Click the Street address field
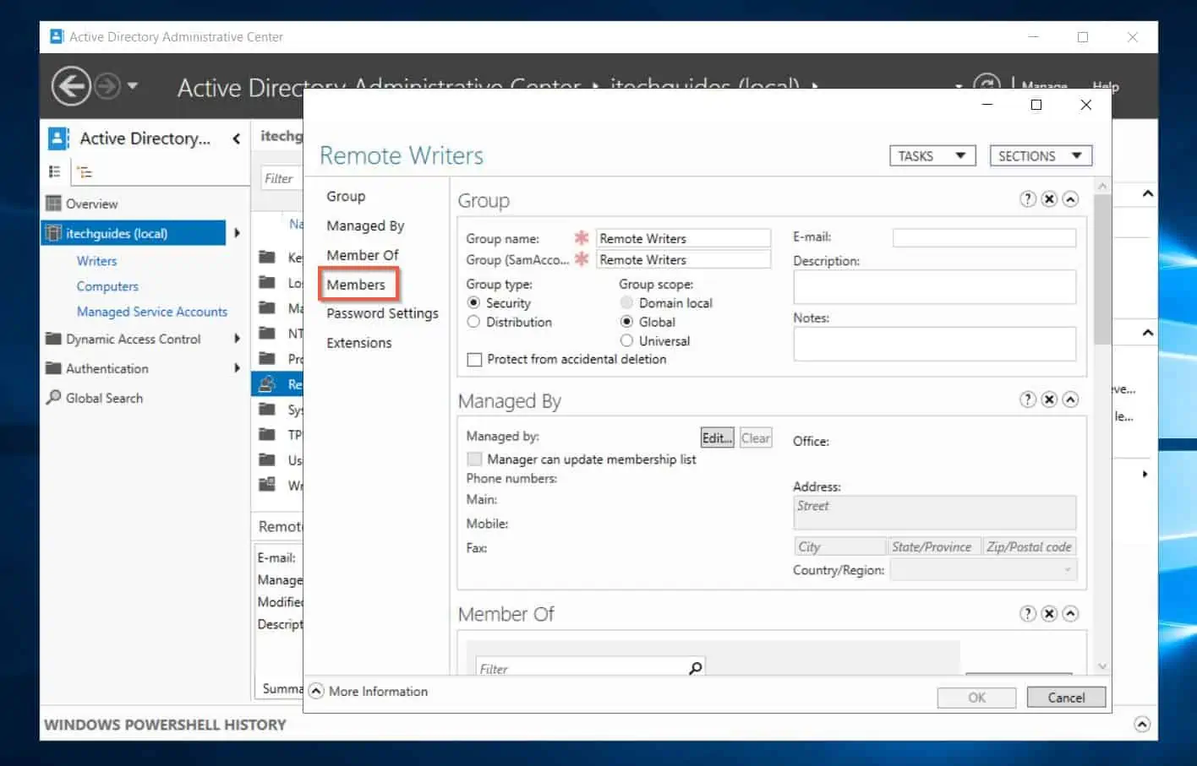The height and width of the screenshot is (766, 1197). click(934, 513)
